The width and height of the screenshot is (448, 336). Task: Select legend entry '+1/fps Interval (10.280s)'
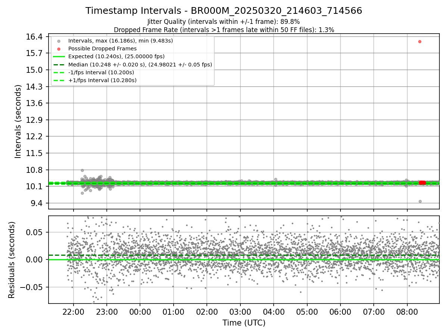pos(102,80)
